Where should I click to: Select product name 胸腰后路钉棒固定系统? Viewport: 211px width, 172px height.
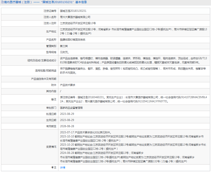click(72, 40)
